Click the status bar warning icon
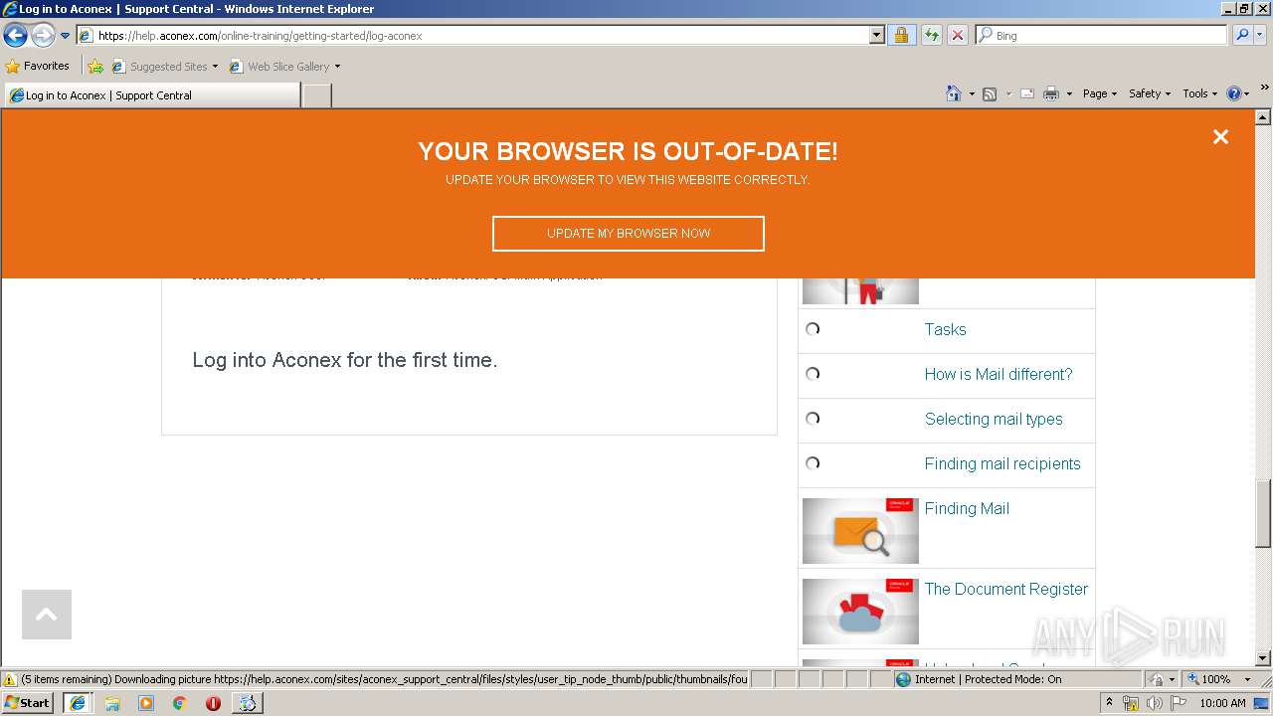The image size is (1273, 716). [x=9, y=679]
